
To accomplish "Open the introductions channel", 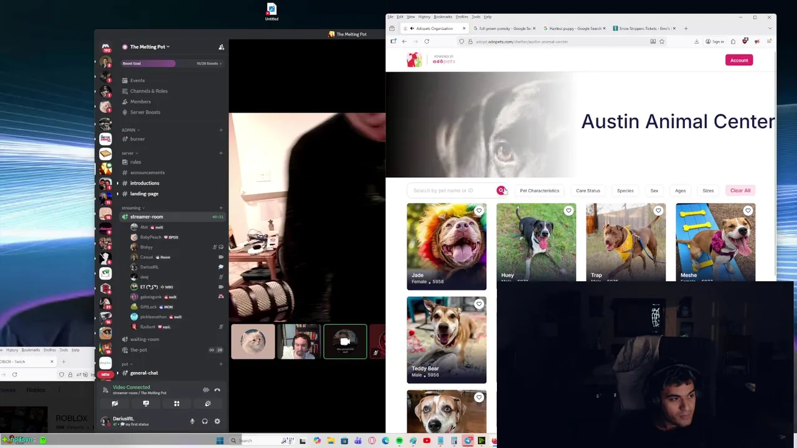I will [144, 183].
